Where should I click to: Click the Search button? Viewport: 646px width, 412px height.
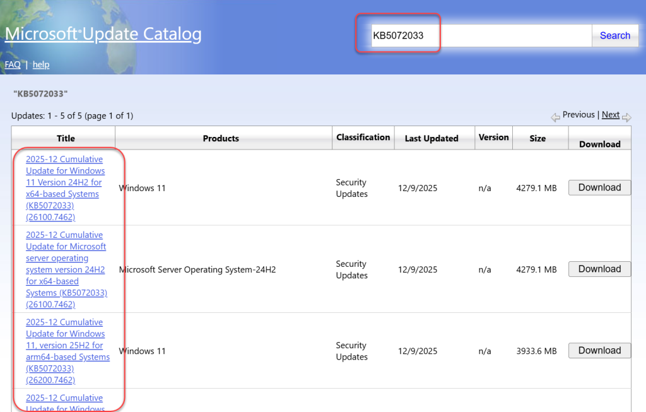point(615,35)
